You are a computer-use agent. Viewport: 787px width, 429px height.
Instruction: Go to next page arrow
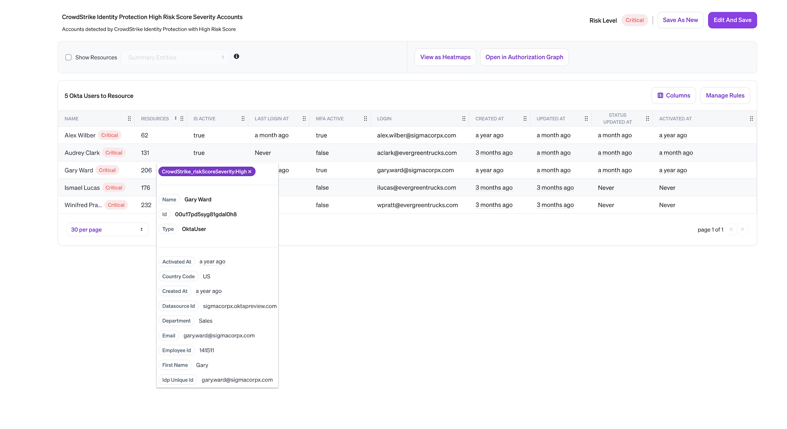pyautogui.click(x=742, y=230)
